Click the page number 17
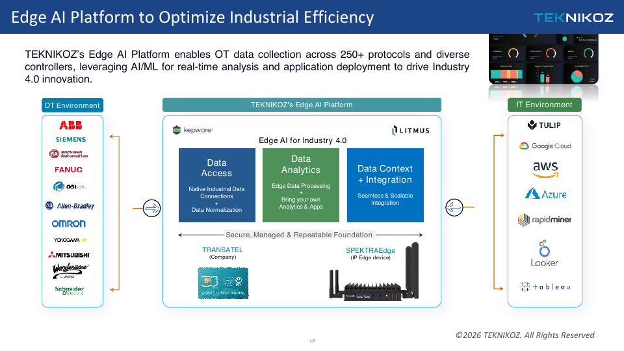The height and width of the screenshot is (351, 624). point(312,341)
